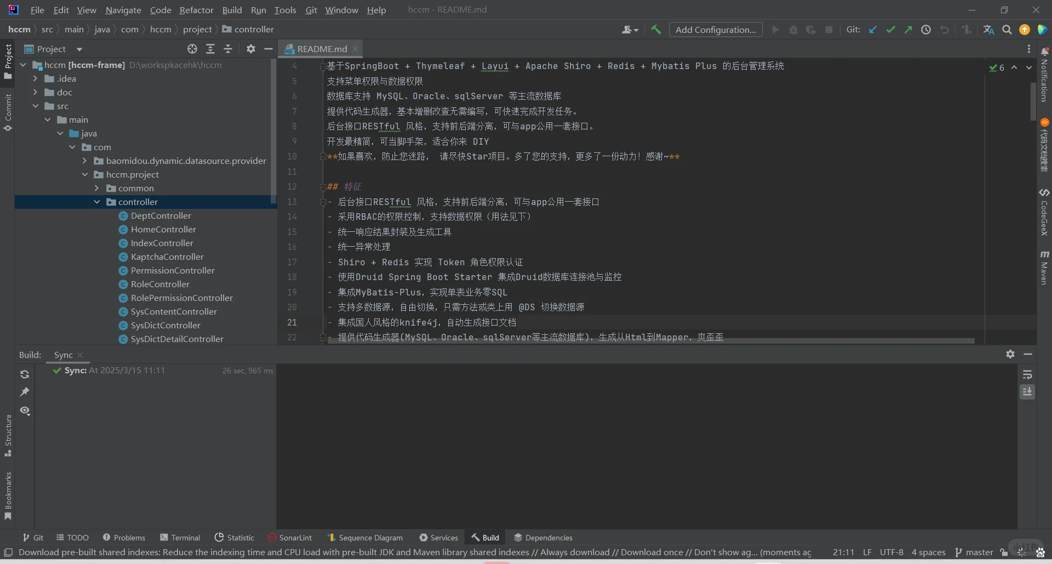
Task: Toggle soft-wrap in Build output
Action: [x=1027, y=374]
